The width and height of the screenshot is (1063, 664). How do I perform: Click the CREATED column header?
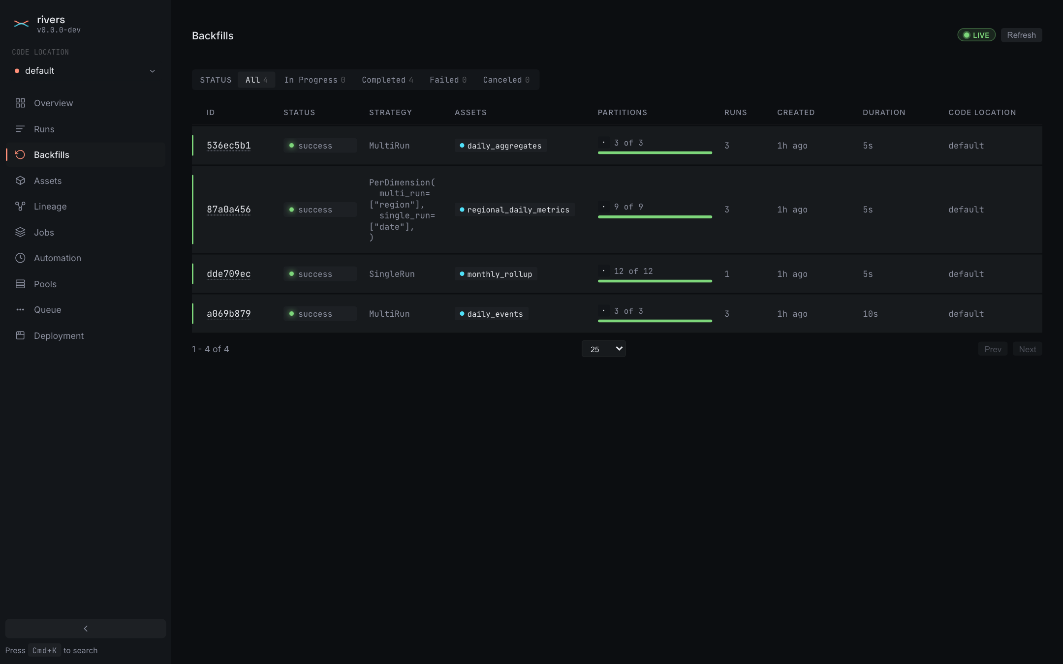tap(796, 113)
